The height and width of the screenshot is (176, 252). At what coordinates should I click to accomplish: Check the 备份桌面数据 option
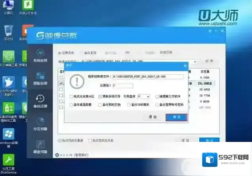[x=71, y=105]
